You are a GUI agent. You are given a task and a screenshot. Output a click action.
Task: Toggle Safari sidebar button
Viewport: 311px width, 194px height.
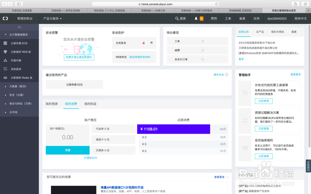(x=19, y=4)
